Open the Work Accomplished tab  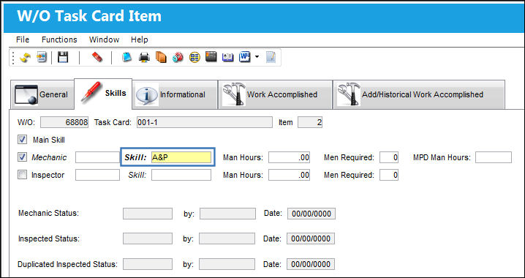pyautogui.click(x=275, y=95)
